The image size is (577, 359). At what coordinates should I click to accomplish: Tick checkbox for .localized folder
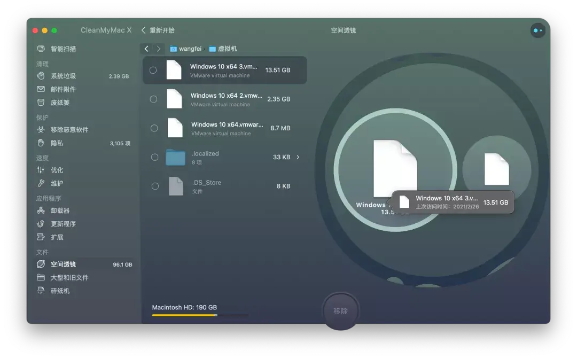click(x=154, y=157)
